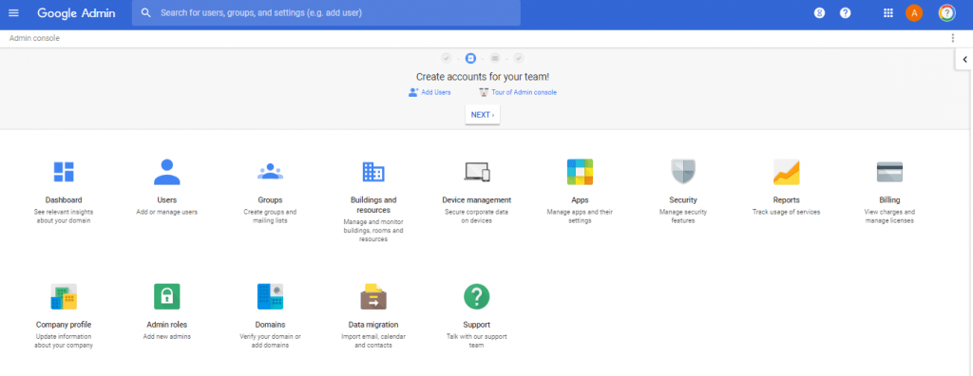The height and width of the screenshot is (376, 973).
Task: Expand the side panel chevron arrow
Action: [965, 60]
